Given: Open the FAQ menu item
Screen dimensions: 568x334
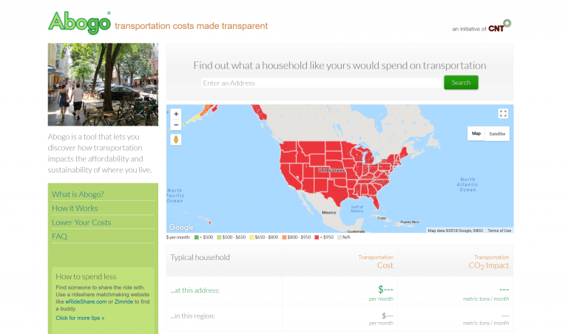Looking at the screenshot, I should tap(59, 236).
